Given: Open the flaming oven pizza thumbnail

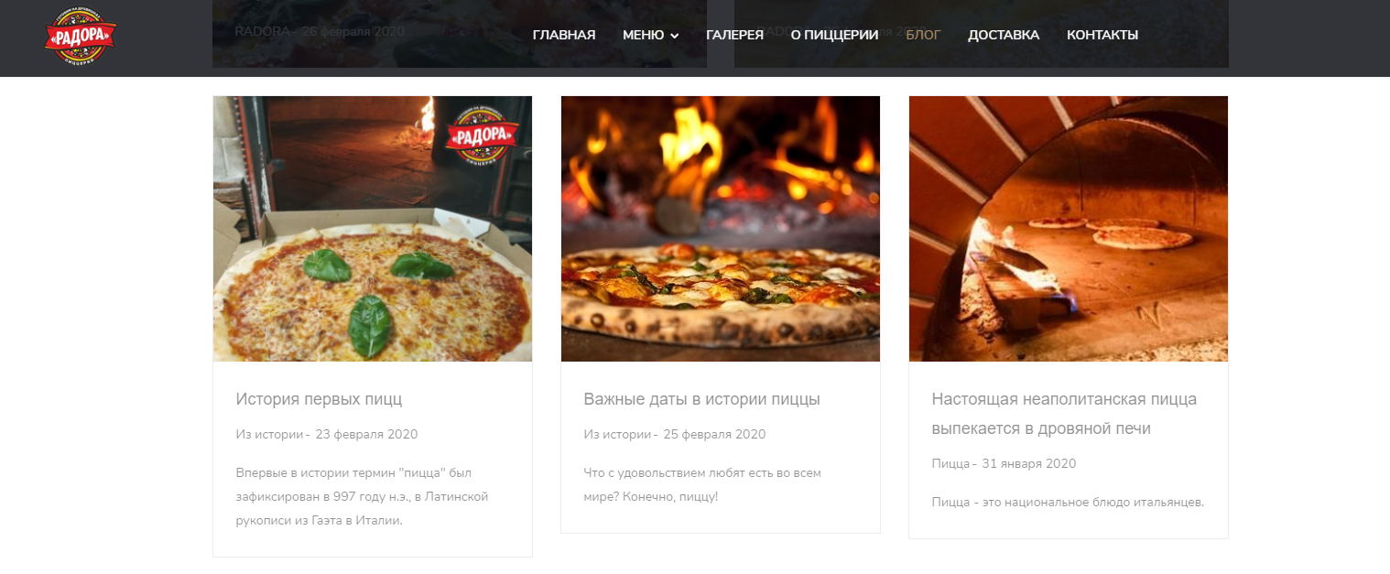Looking at the screenshot, I should pyautogui.click(x=721, y=229).
